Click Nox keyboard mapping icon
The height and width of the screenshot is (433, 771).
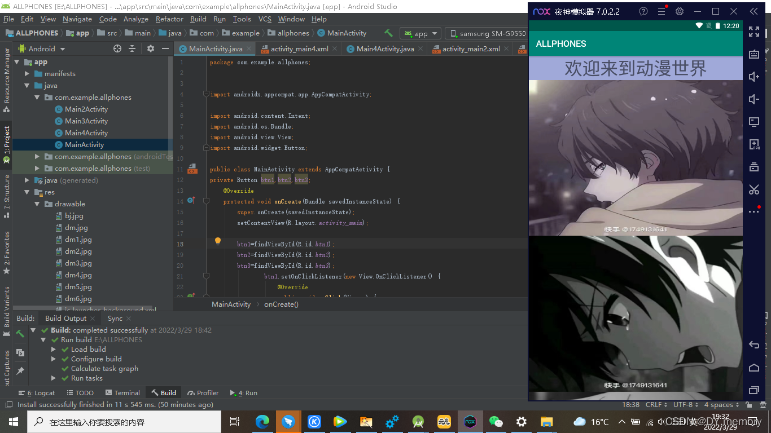[x=754, y=54]
